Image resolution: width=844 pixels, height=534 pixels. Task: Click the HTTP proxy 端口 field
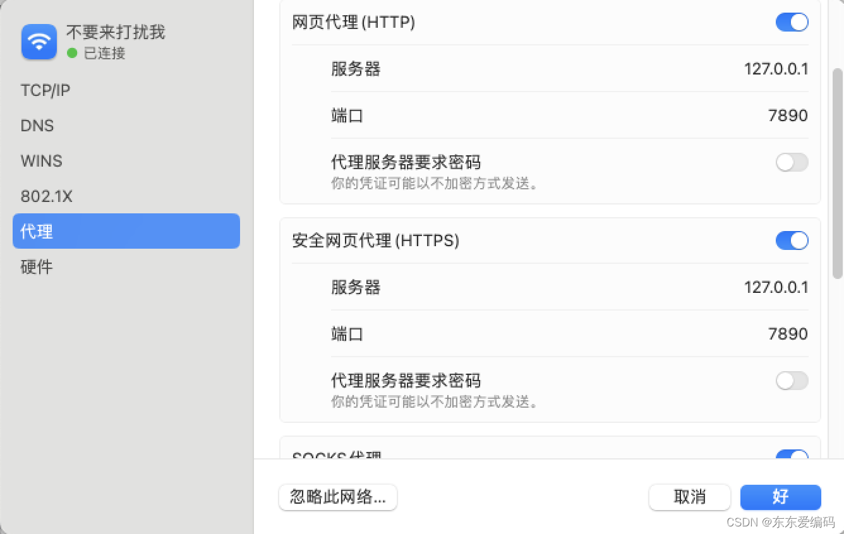(x=787, y=116)
